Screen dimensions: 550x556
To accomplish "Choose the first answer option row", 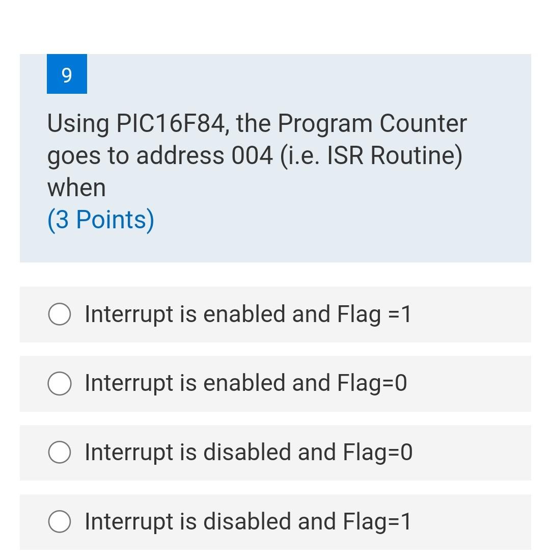I will pos(275,314).
